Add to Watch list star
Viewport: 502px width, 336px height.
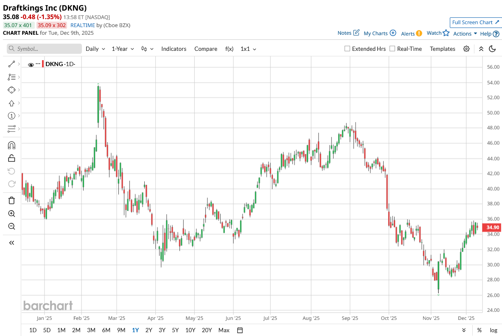click(x=438, y=33)
